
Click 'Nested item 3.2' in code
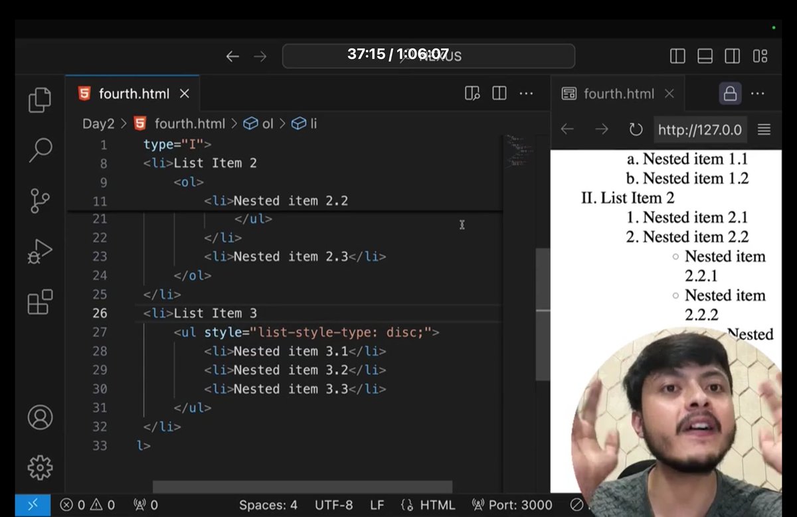tap(291, 370)
